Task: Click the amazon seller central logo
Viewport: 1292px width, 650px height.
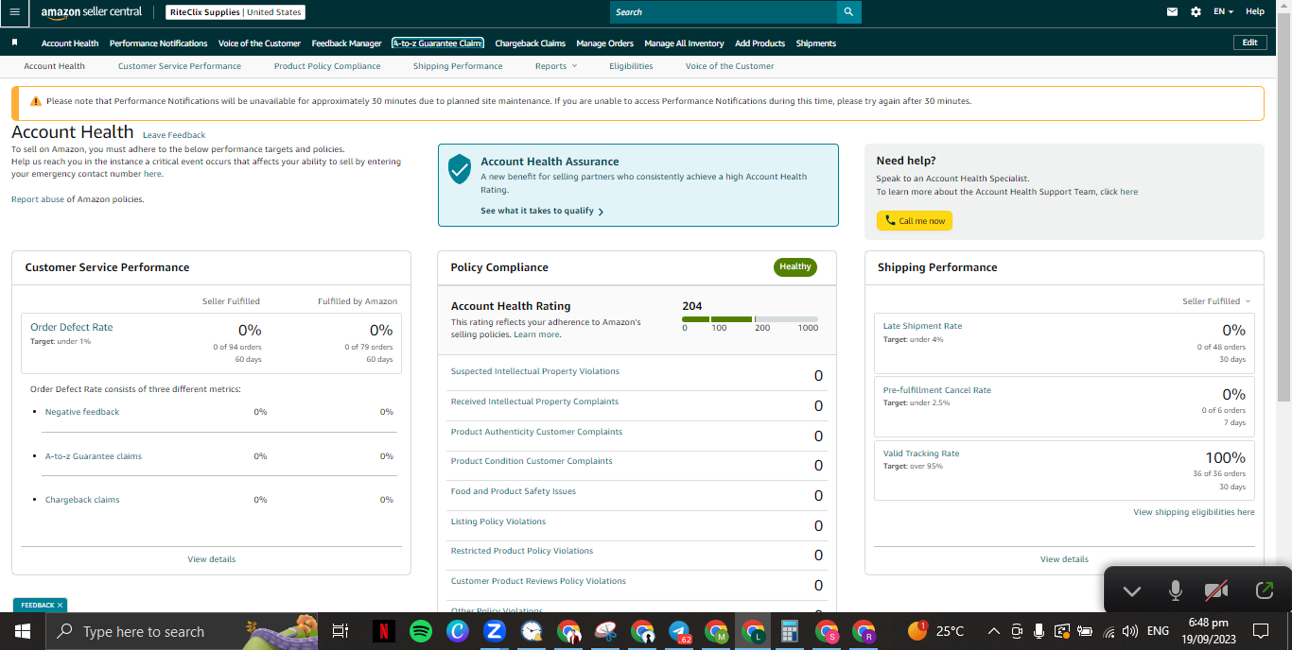Action: [x=92, y=12]
